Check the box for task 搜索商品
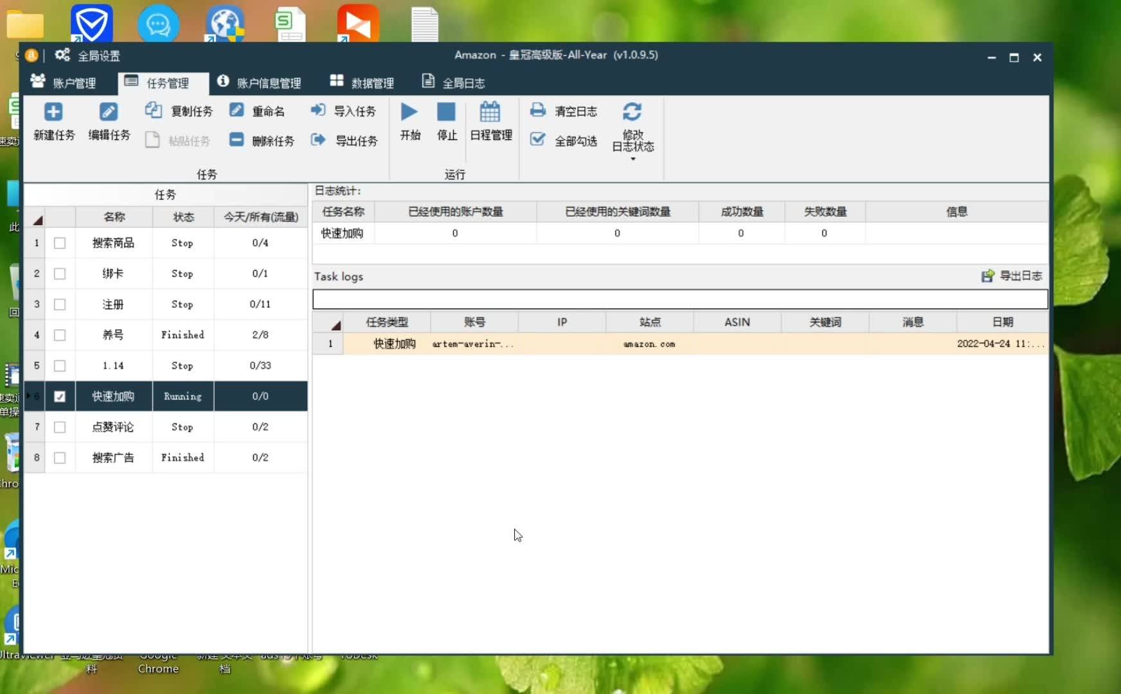 pyautogui.click(x=60, y=243)
